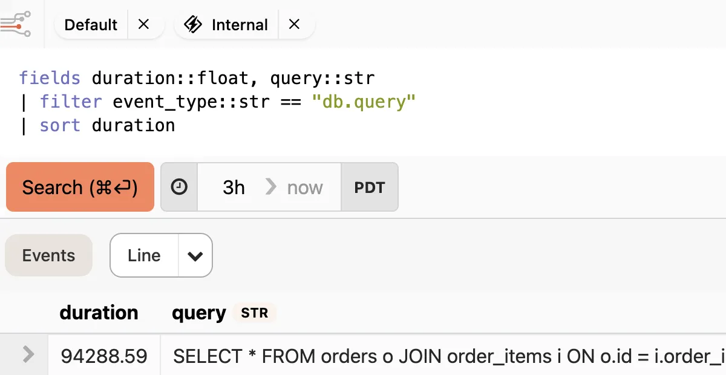
Task: Click the dropdown arrow icon beside Line
Action: 195,255
